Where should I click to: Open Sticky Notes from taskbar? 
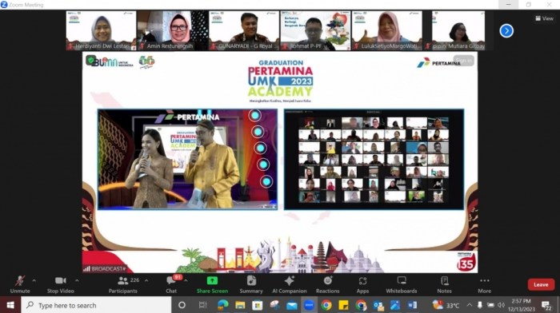tap(343, 305)
